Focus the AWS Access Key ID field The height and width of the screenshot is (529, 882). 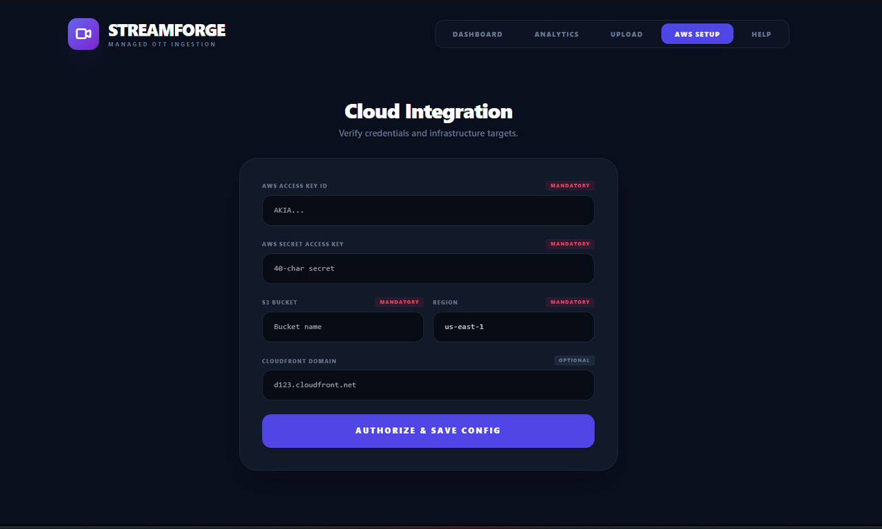tap(428, 210)
